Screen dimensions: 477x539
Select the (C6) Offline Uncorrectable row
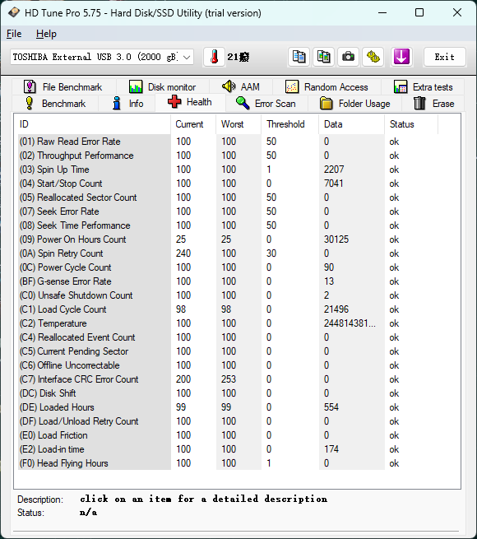pos(228,365)
